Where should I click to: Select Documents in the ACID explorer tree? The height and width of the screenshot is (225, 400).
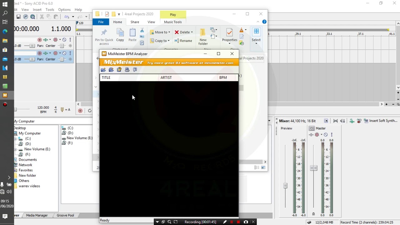coord(28,160)
